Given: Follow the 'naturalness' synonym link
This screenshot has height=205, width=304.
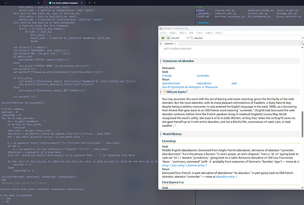Looking at the screenshot, I should [x=204, y=83].
